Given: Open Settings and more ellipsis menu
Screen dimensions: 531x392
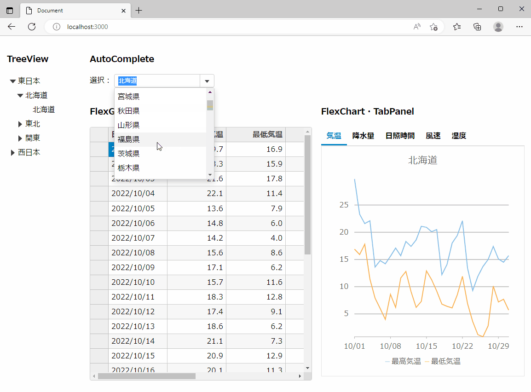Looking at the screenshot, I should point(519,27).
